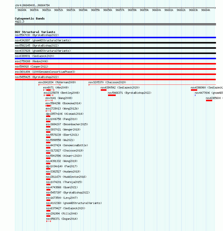Open dgv2857n106 (Alsmadi2014) entry
Image resolution: width=223 pixels, height=231 pixels.
click(65, 114)
